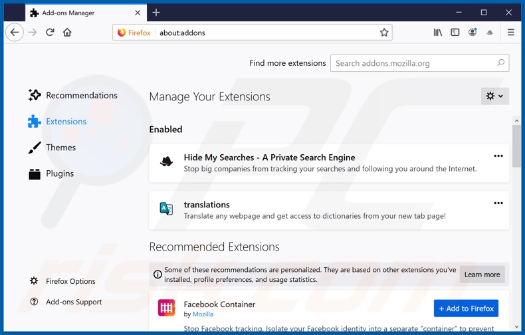The image size is (525, 335).
Task: Reload the current page
Action: tap(50, 33)
